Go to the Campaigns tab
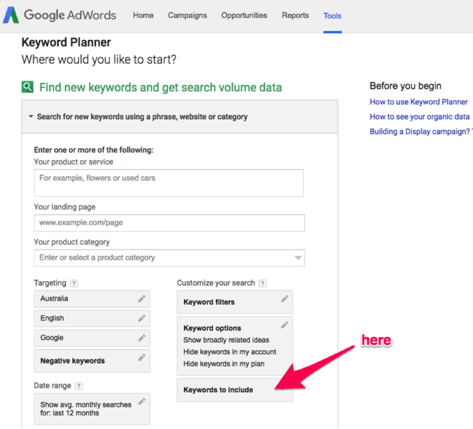473x429 pixels. 187,15
